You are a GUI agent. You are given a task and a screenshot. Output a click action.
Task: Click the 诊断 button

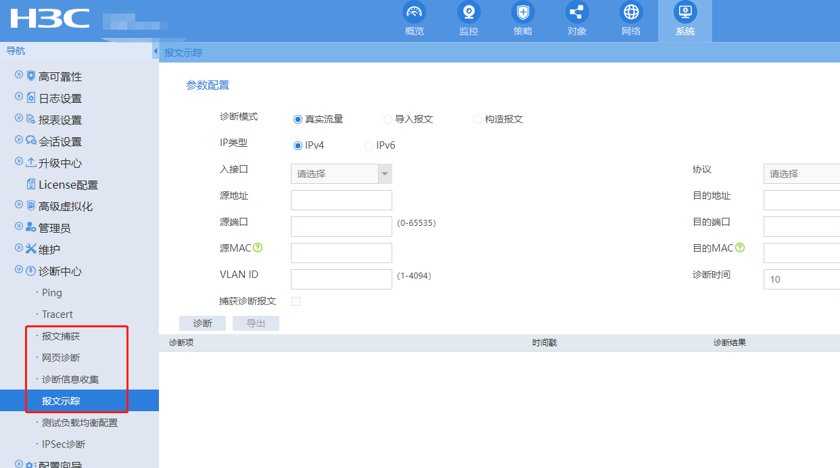(x=202, y=323)
